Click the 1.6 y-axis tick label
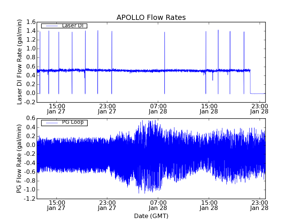Image resolution: width=295 pixels, height=221 pixels. coord(31,22)
